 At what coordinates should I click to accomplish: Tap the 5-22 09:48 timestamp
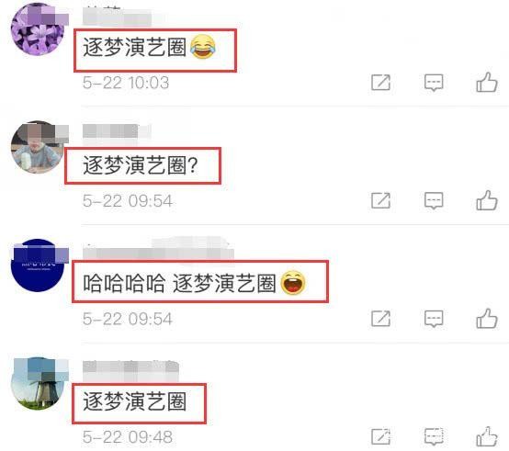[127, 436]
